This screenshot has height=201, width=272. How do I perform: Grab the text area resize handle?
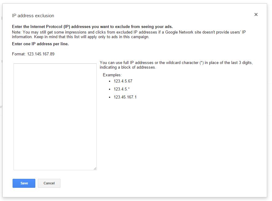[x=95, y=168]
